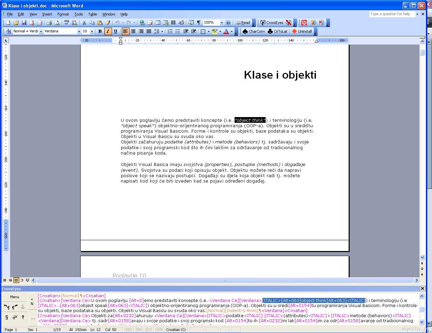Open the Table menu

[x=92, y=14]
